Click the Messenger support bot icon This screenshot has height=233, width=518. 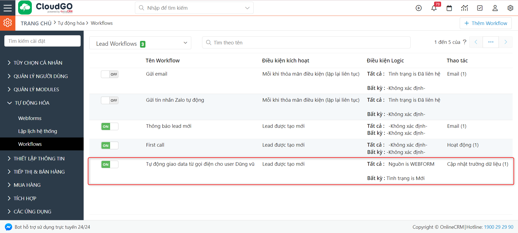tap(8, 227)
